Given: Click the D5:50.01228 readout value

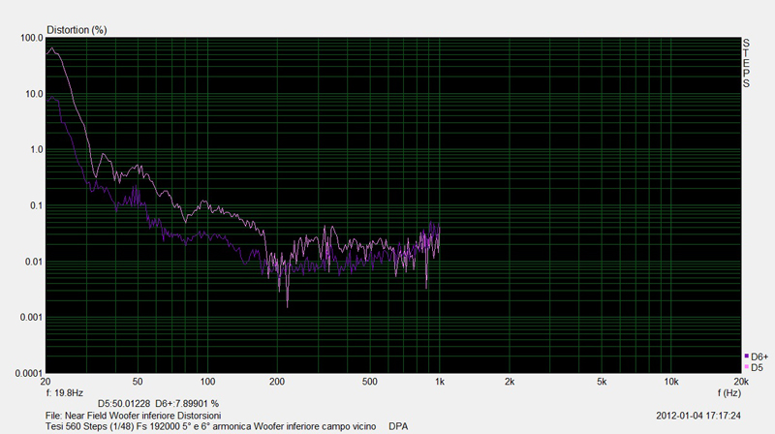Looking at the screenshot, I should point(124,404).
